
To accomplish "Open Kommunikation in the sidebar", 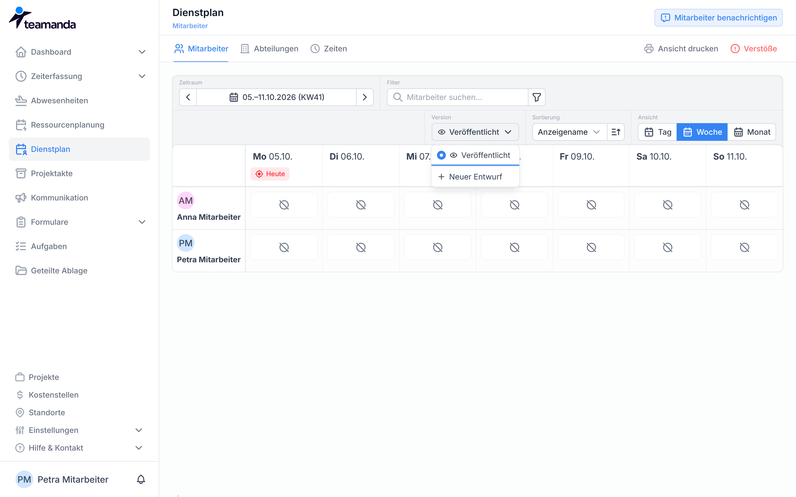I will coord(79,197).
